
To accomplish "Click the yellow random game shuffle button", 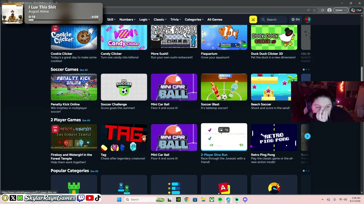I will (x=253, y=20).
